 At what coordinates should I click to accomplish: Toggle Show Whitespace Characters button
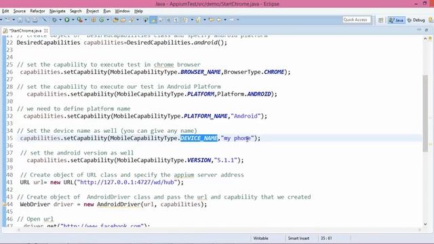[176, 20]
